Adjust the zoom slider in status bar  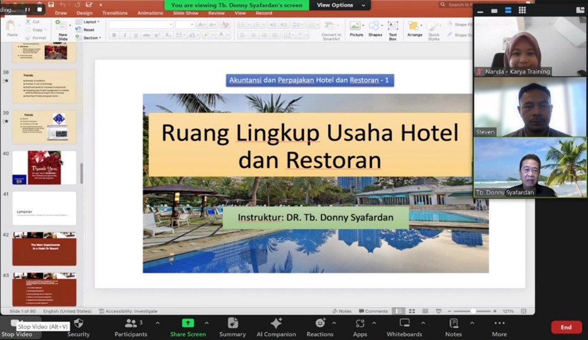point(473,311)
